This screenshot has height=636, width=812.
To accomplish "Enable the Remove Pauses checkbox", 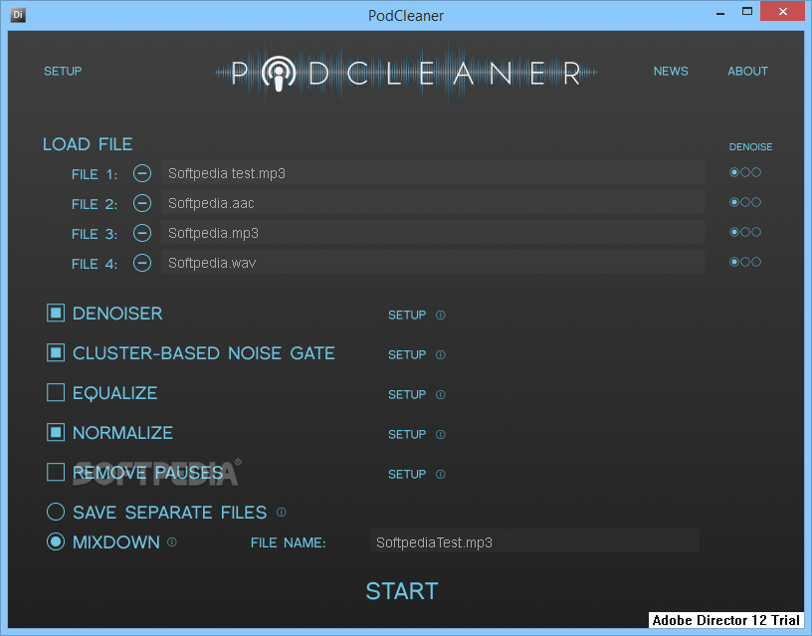I will click(56, 473).
